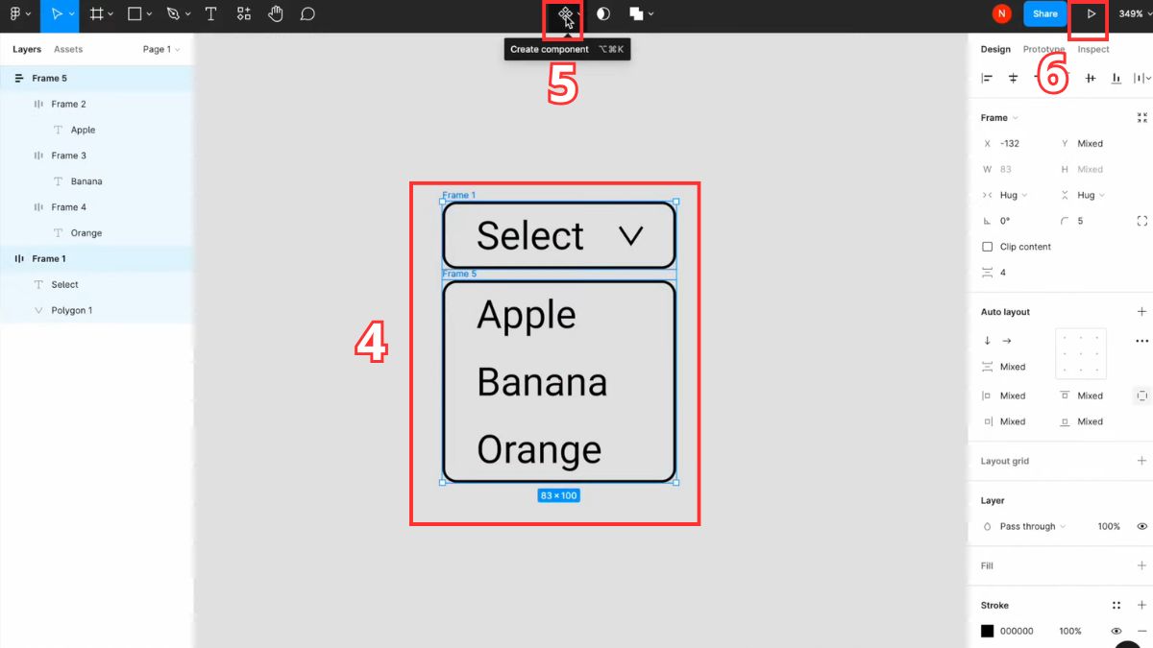This screenshot has height=648, width=1153.
Task: Click the Present play button
Action: (1089, 13)
